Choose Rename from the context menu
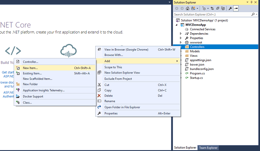260x151 pixels. pyautogui.click(x=138, y=101)
